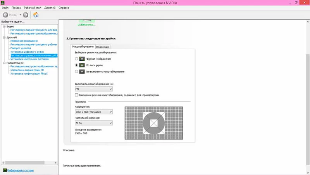Open 'Регулировка параметров изображения' video item
The height and width of the screenshot is (175, 310).
[x=34, y=34]
